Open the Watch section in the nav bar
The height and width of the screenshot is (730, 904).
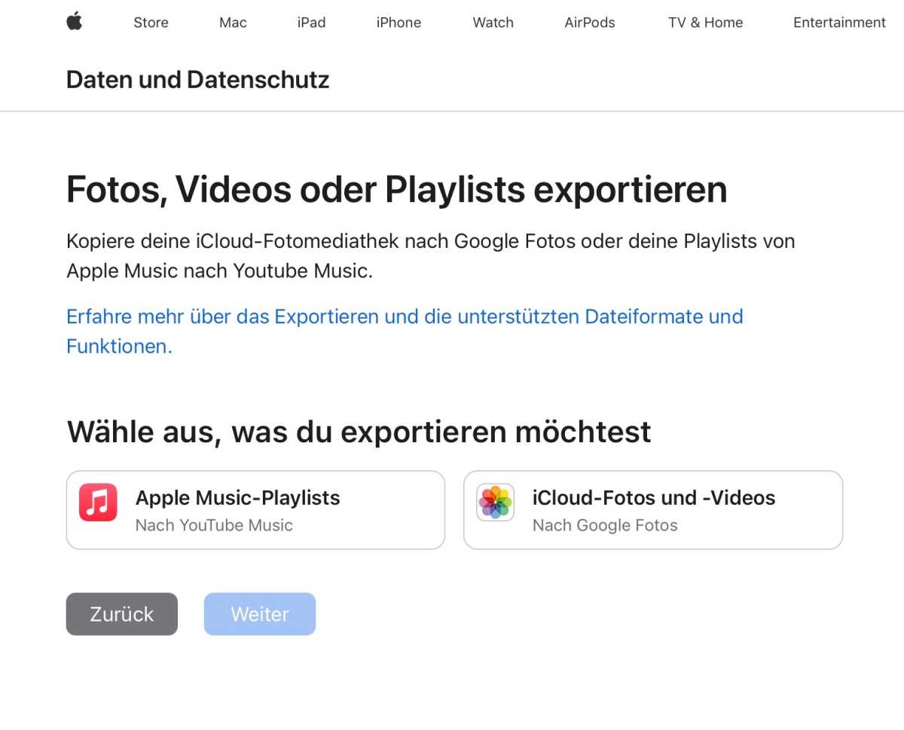(x=492, y=22)
